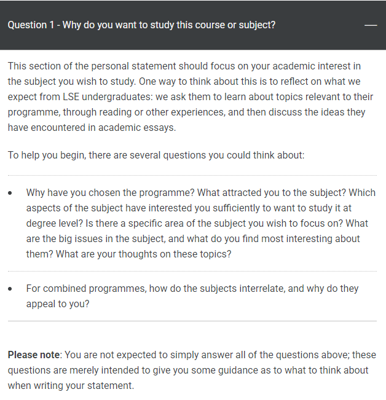
Task: Collapse Question 1 using the minus icon
Action: click(x=370, y=25)
